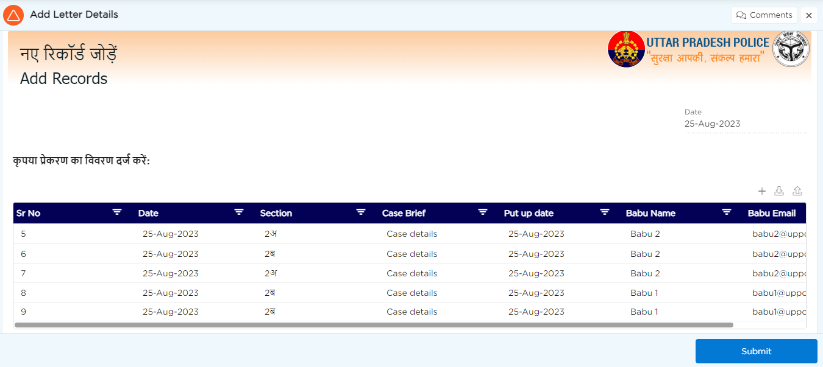Viewport: 823px width, 367px height.
Task: Click Put up date cell in row 7
Action: tap(562, 273)
